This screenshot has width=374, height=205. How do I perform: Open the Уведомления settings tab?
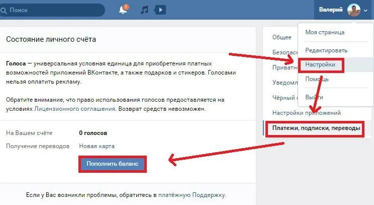(x=285, y=83)
